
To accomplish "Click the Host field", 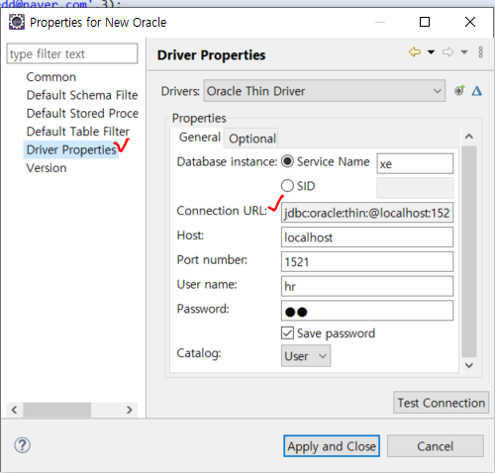I will click(x=367, y=237).
